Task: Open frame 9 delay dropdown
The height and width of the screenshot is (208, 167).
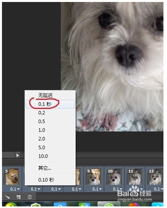Action: tap(97, 189)
